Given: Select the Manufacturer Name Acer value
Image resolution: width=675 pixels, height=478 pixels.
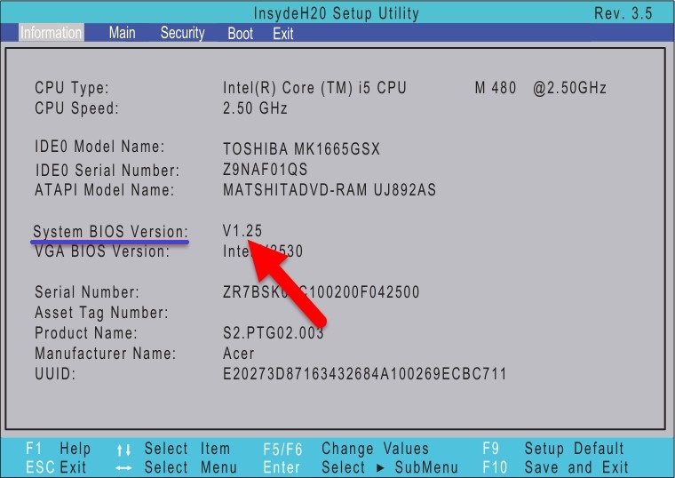Looking at the screenshot, I should (240, 354).
